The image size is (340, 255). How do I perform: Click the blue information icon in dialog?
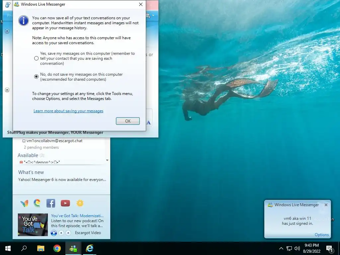24,21
